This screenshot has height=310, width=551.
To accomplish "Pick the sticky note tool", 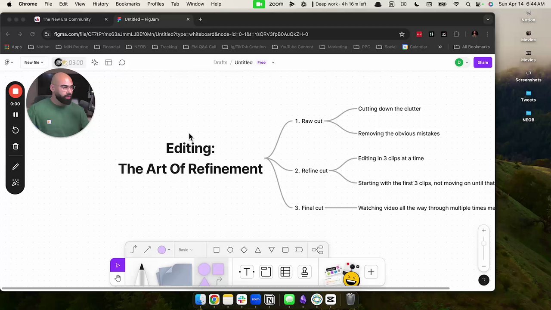I will coord(174,274).
